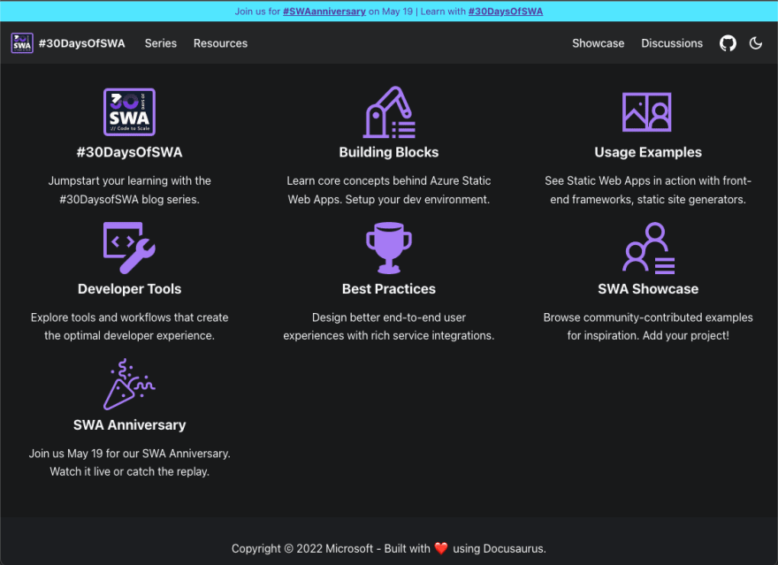Click the SWA Showcase people icon
The image size is (778, 565).
click(649, 248)
